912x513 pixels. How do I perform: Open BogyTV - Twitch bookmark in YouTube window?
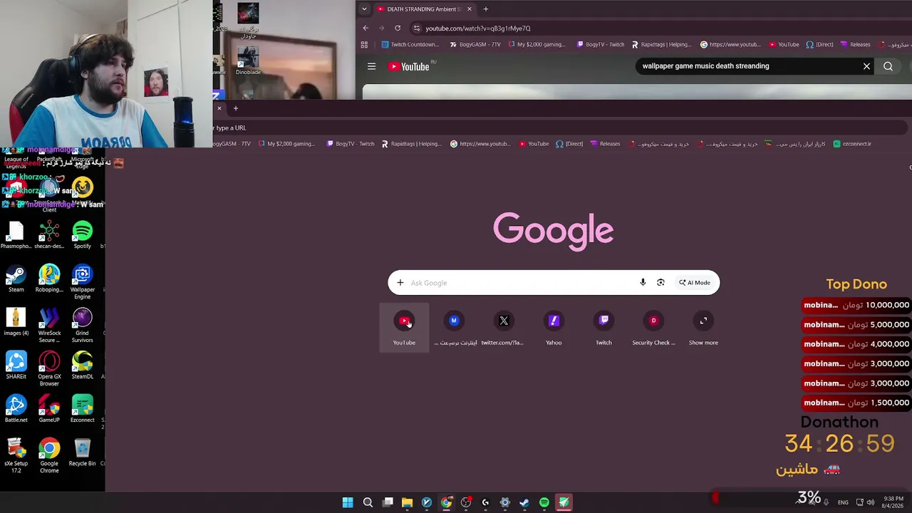[601, 45]
